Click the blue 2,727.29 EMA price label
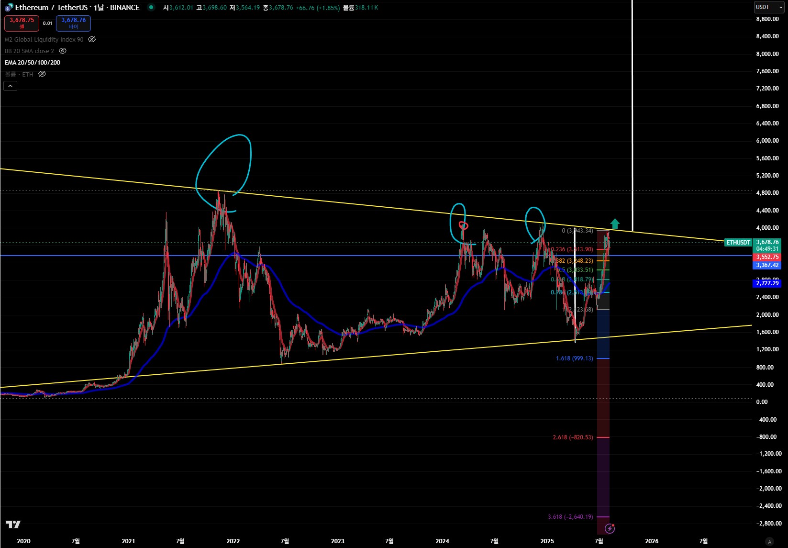Viewport: 788px width, 548px height. click(767, 283)
